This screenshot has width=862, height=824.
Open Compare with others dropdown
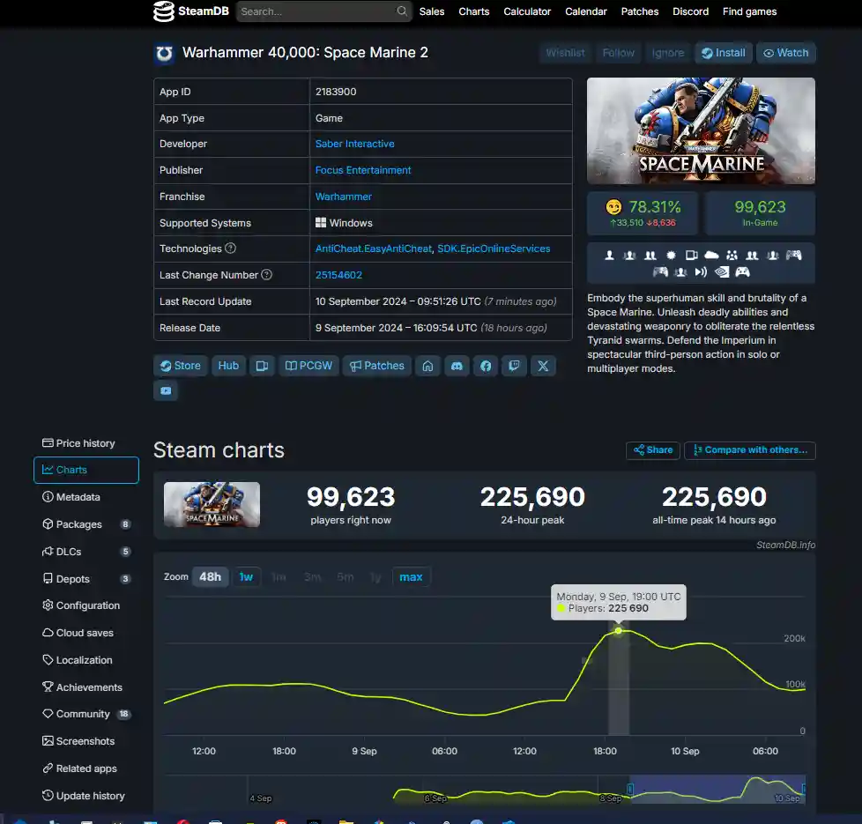click(x=750, y=450)
